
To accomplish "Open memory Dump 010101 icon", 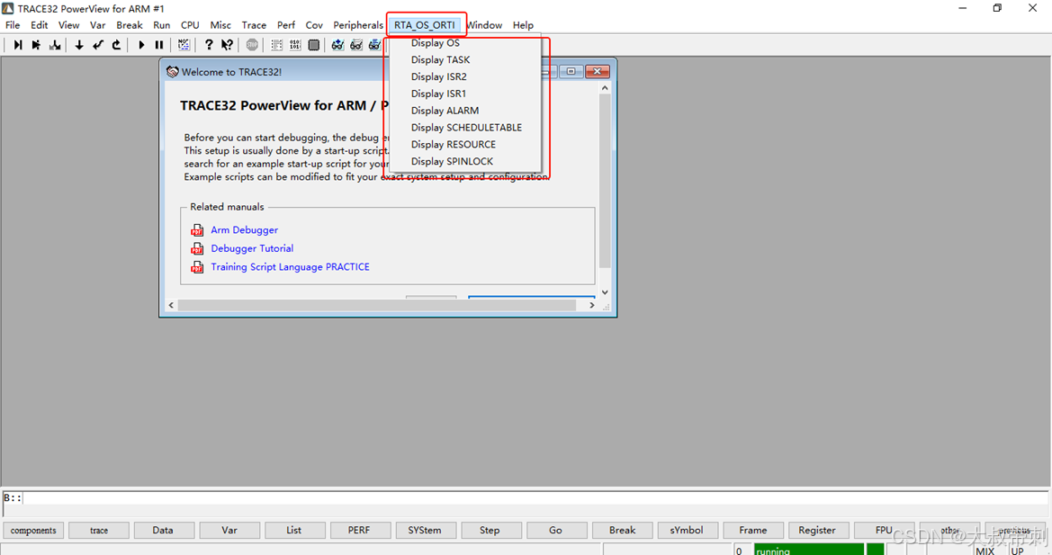I will (x=295, y=45).
